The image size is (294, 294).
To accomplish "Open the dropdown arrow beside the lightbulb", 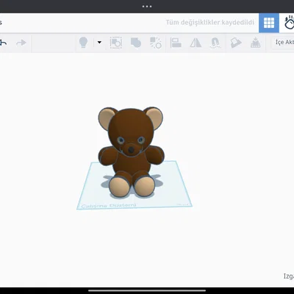I will coord(99,43).
